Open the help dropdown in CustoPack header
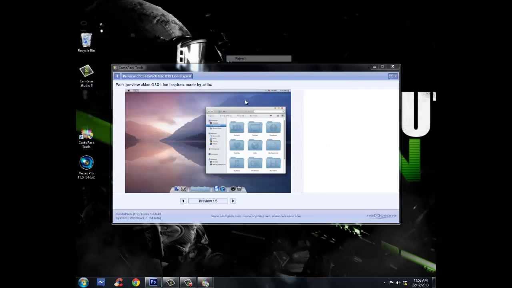 393,76
